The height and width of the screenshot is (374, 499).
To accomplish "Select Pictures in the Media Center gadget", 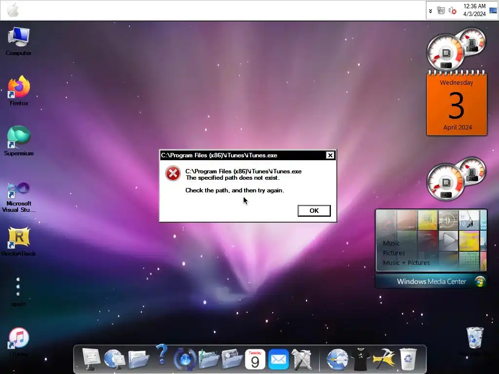I will [x=394, y=253].
